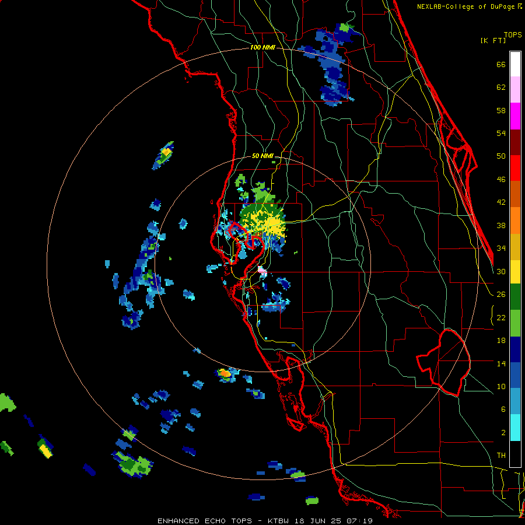Screen dimensions: 525x525
Task: Click the pink echo cell near Tampa Bay
Action: click(262, 270)
